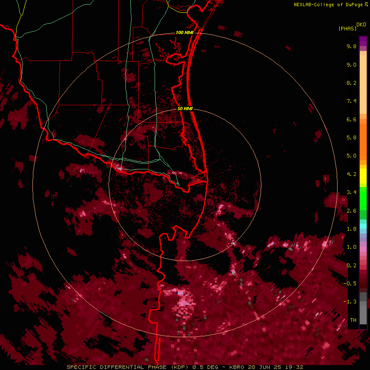Pick the bright yellow band on the color bar
Viewport: 370px width, 370px height.
tap(363, 176)
